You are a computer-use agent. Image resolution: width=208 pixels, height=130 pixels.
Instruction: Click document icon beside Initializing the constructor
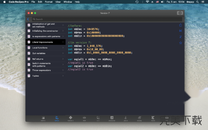[29, 31]
